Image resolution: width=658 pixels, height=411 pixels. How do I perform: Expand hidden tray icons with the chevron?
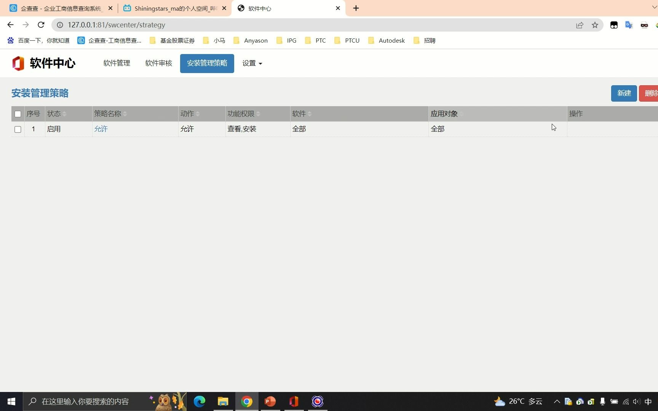tap(556, 401)
